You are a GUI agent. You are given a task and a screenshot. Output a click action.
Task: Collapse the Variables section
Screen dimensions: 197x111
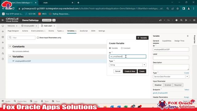[10, 56]
